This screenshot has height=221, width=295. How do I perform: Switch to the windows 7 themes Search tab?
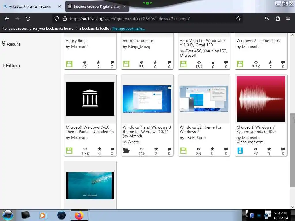pyautogui.click(x=30, y=7)
